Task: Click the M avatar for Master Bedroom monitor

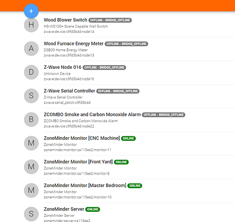Action: [31, 190]
